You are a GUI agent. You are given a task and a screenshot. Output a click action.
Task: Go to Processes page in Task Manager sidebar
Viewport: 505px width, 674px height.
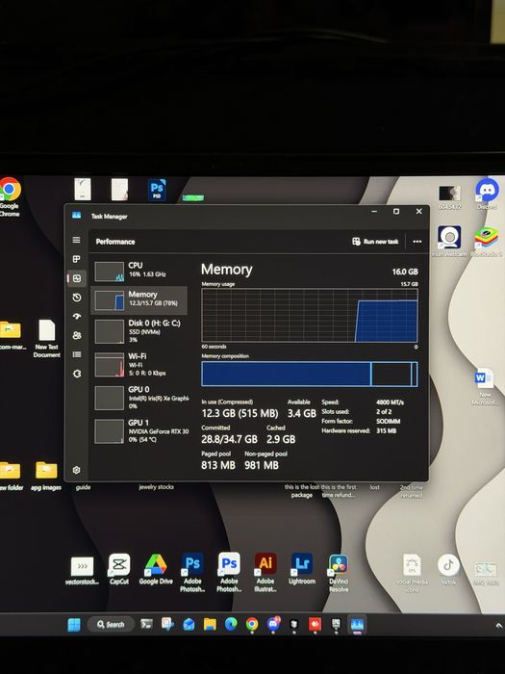point(76,259)
